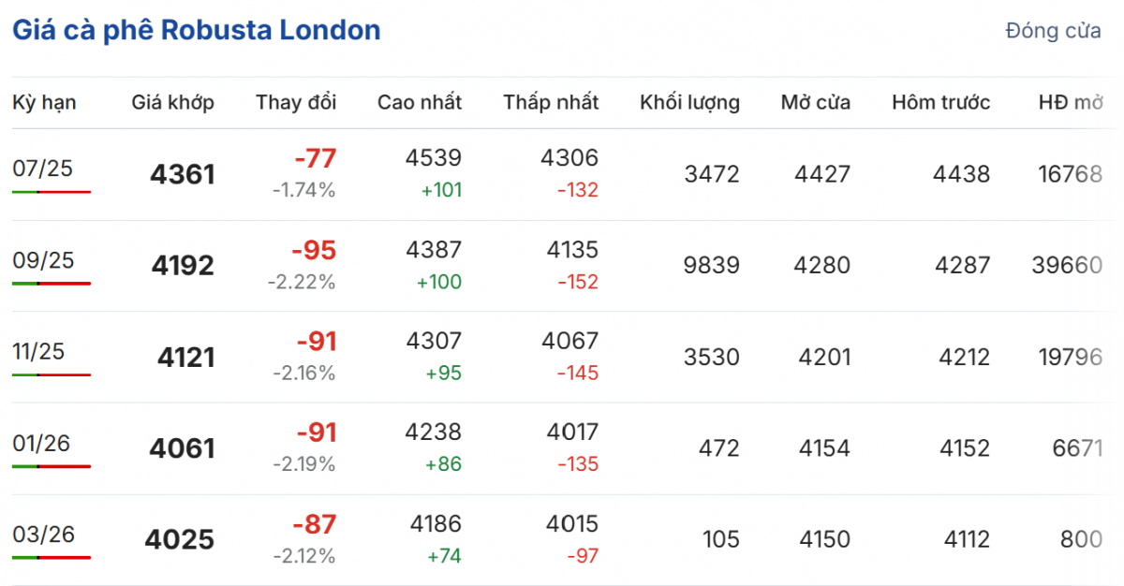
Task: Click the -95 change value for 09/25
Action: click(x=313, y=251)
